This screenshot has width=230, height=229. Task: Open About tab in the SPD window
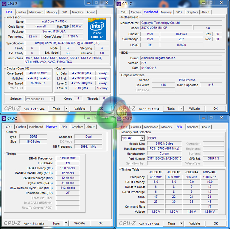(206, 127)
